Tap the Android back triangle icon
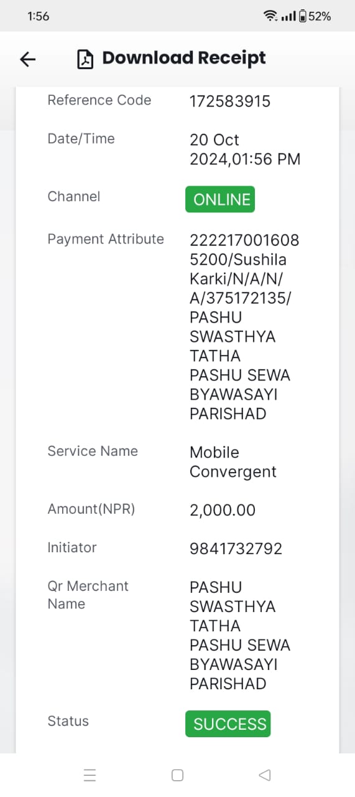 click(264, 775)
